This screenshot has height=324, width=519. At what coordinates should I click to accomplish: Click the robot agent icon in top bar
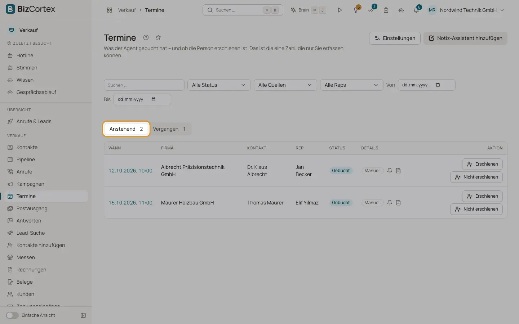coord(401,10)
